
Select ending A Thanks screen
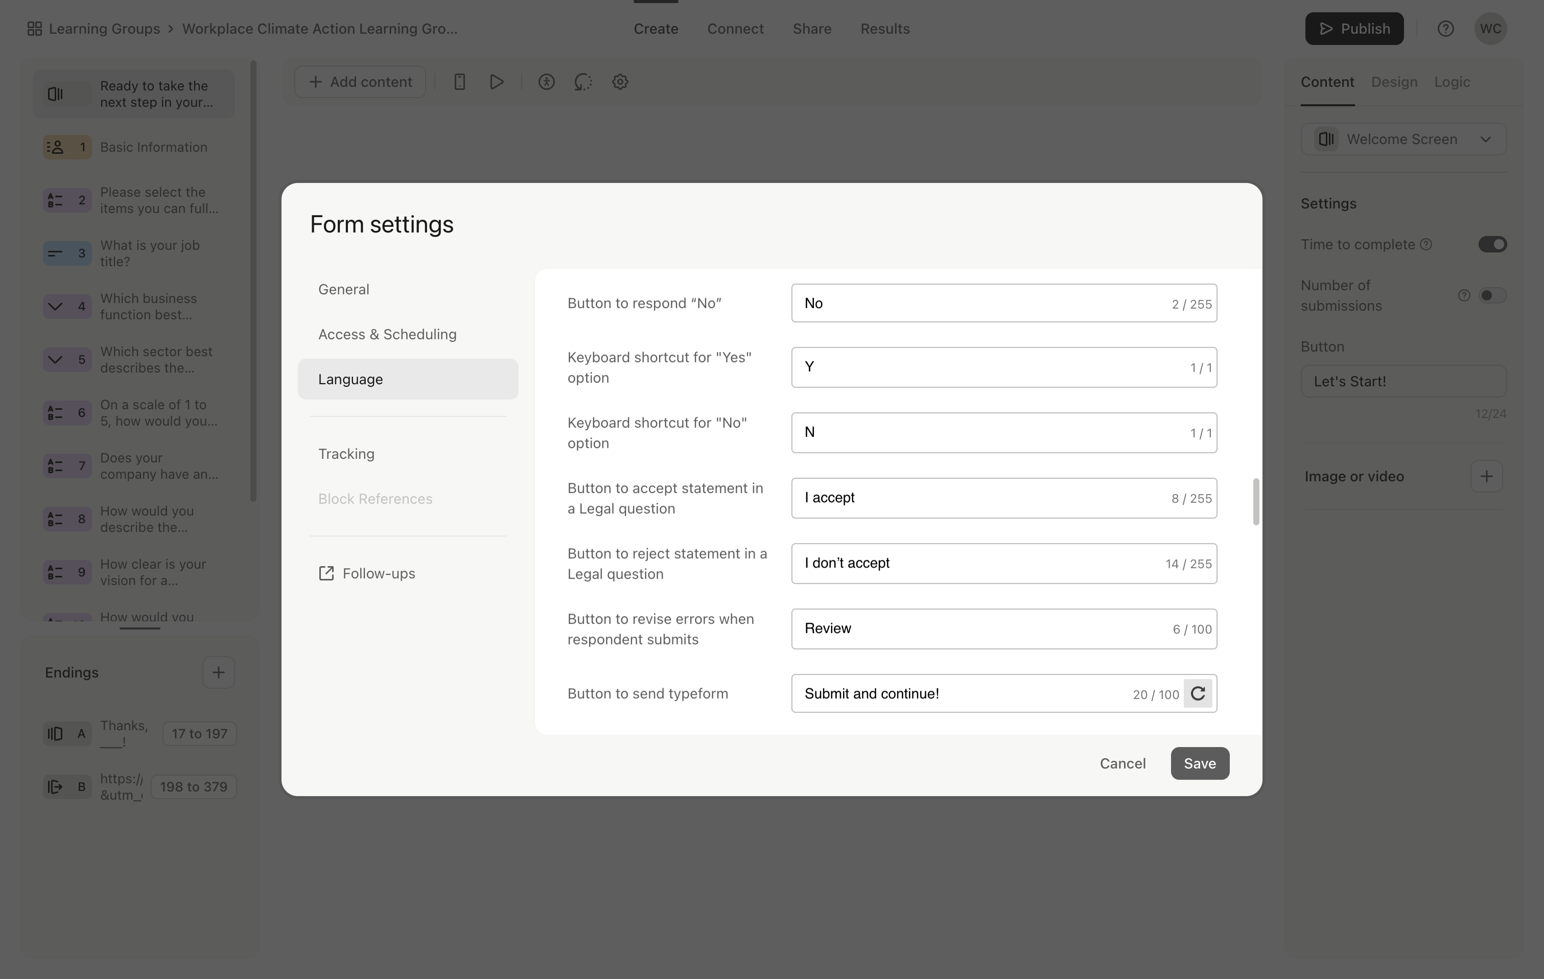pos(96,734)
